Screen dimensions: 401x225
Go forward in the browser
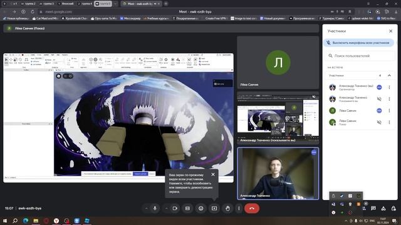coord(14,12)
